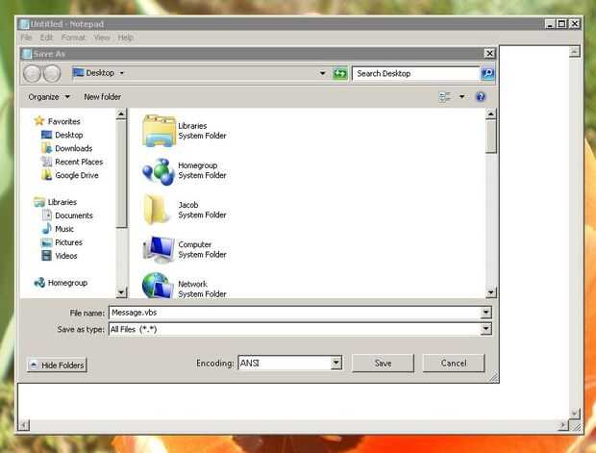Click the Desktop icon in Favorites

tap(46, 135)
